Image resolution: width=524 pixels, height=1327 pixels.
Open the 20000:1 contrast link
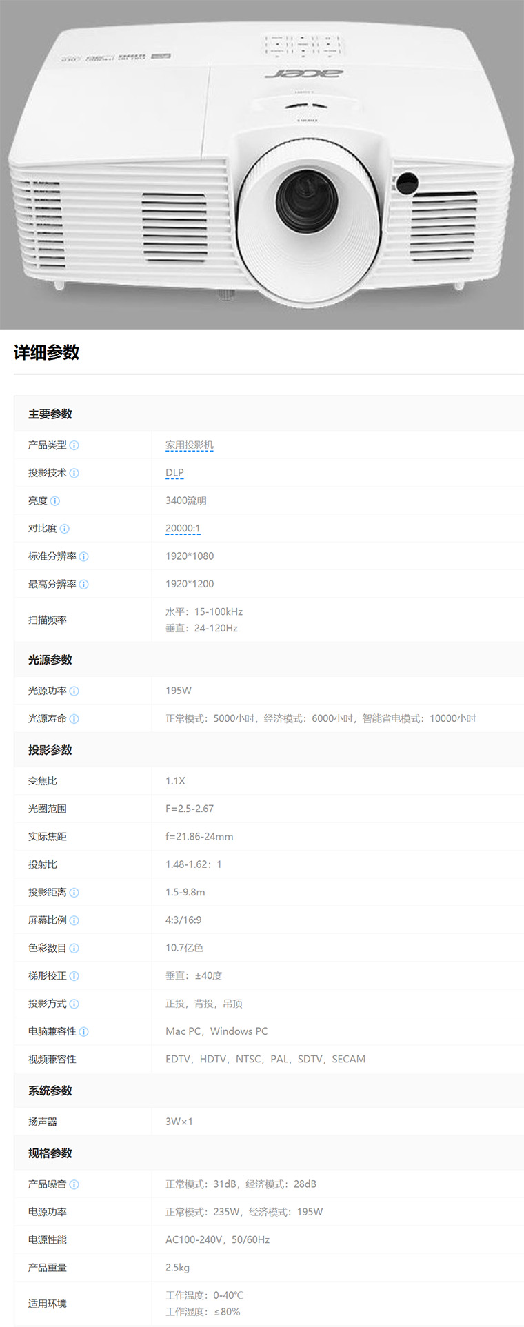tap(183, 529)
